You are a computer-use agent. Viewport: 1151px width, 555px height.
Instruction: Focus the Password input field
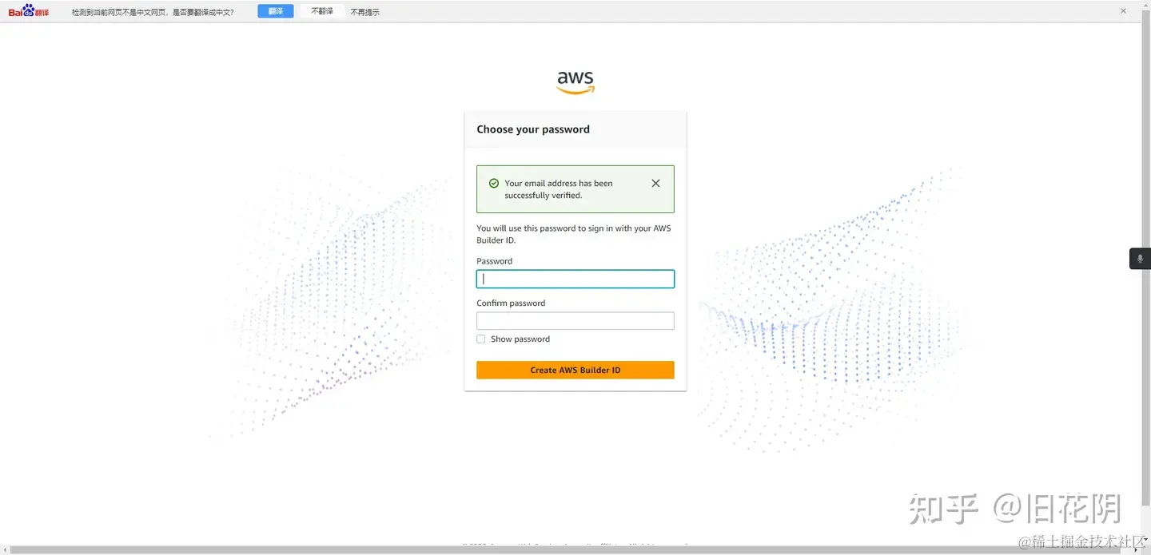coord(575,279)
